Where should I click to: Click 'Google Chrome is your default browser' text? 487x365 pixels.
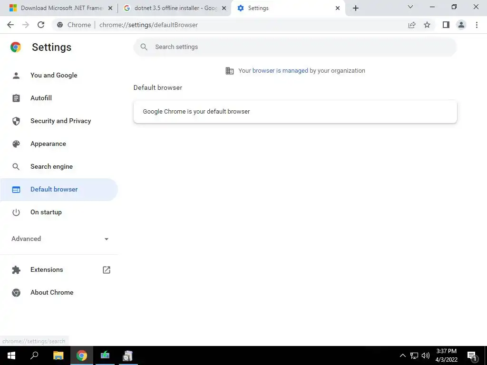[x=196, y=111]
